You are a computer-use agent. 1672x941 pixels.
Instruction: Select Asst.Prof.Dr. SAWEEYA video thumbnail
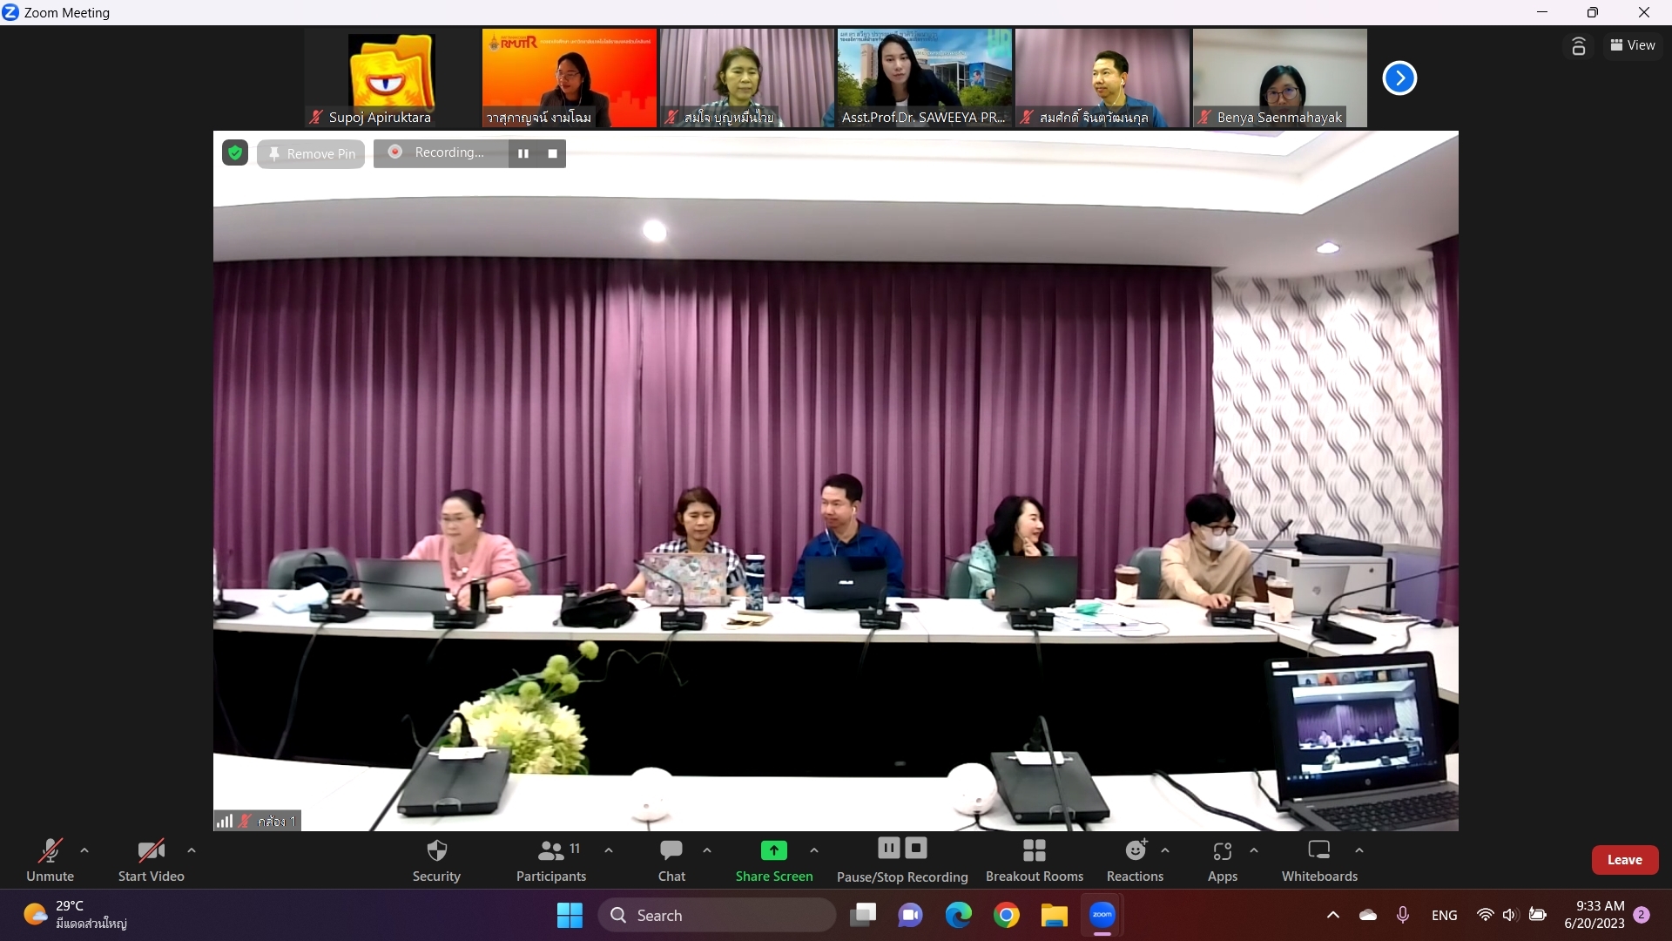click(925, 78)
